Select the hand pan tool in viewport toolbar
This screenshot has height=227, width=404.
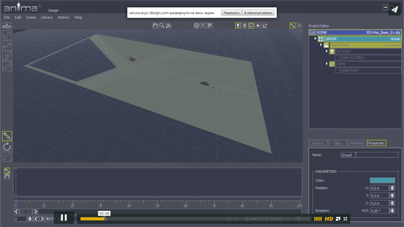coord(155,25)
